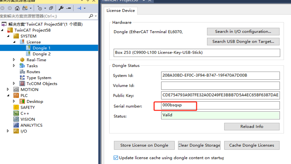Click Search in I/O configuration button
Image resolution: width=291 pixels, height=164 pixels.
[243, 31]
